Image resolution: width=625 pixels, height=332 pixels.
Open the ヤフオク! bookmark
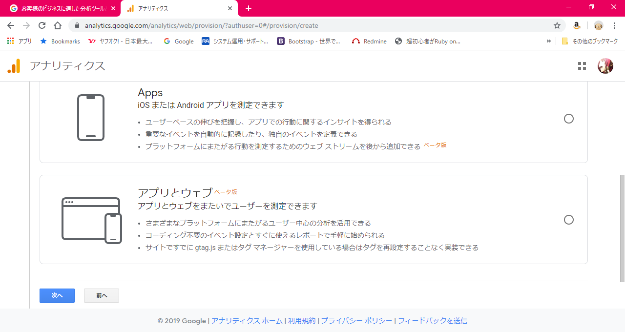[x=120, y=41]
